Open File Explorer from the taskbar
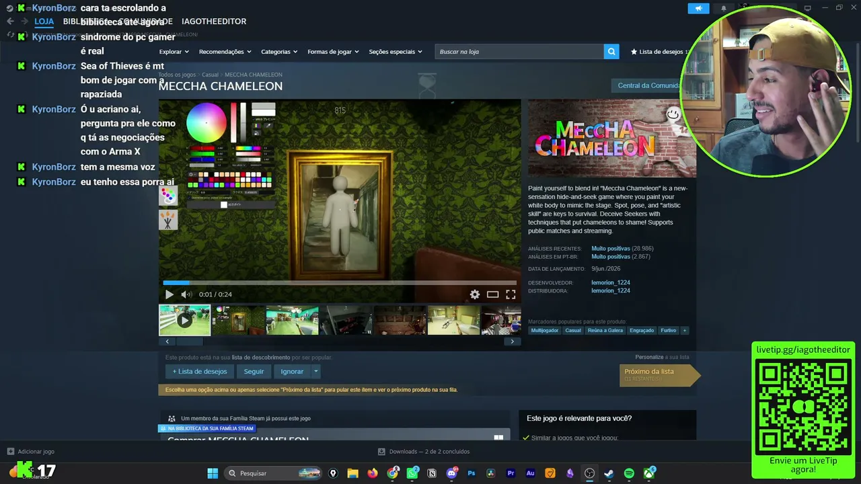 [x=352, y=473]
